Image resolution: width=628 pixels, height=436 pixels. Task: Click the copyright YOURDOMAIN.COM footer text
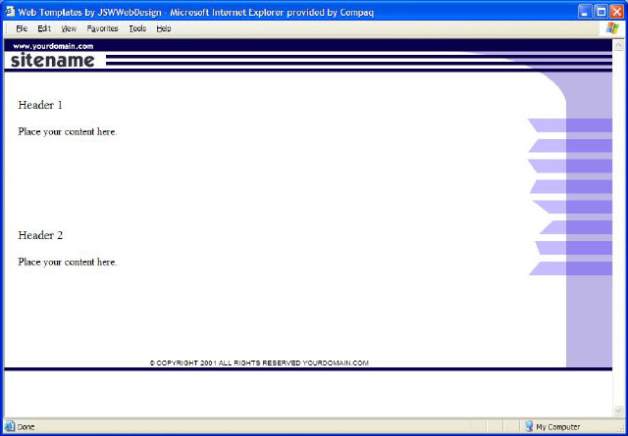click(259, 363)
